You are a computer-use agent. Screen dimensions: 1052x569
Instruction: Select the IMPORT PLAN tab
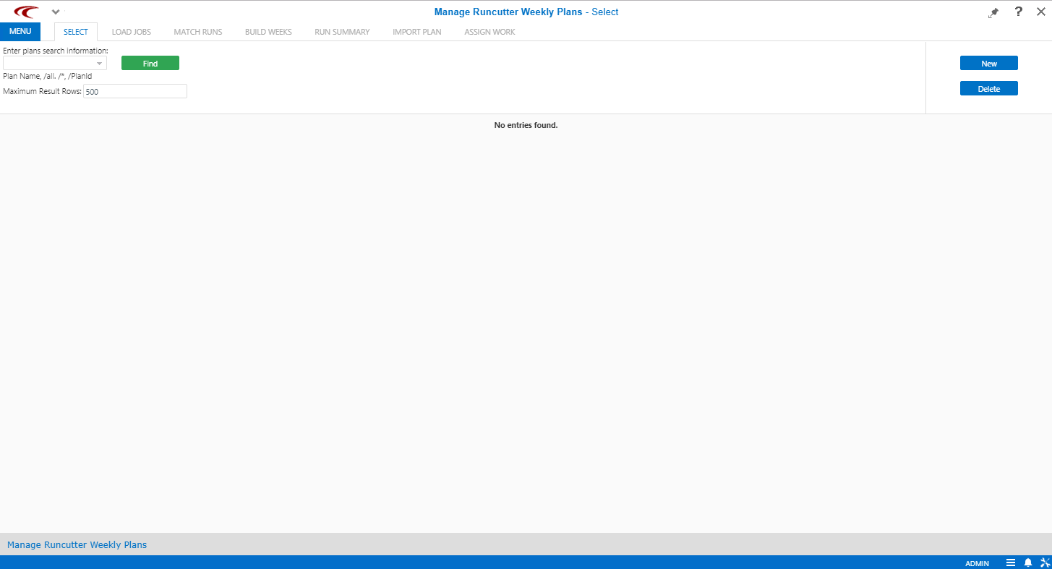pos(416,32)
